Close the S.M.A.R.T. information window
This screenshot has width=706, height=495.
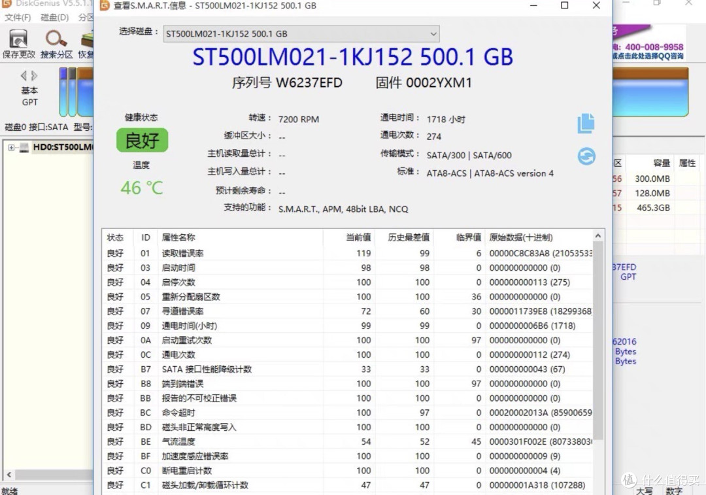(596, 5)
